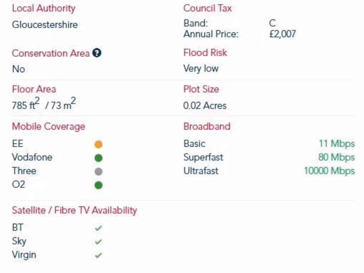Click the 0.02 Acres plot size value
The image size is (364, 273).
click(205, 106)
